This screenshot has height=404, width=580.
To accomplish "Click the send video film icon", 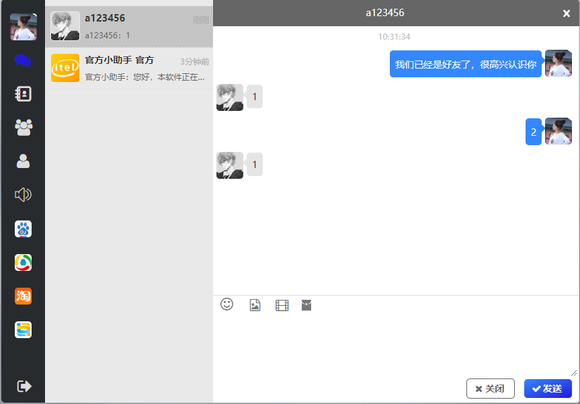I will pos(282,305).
